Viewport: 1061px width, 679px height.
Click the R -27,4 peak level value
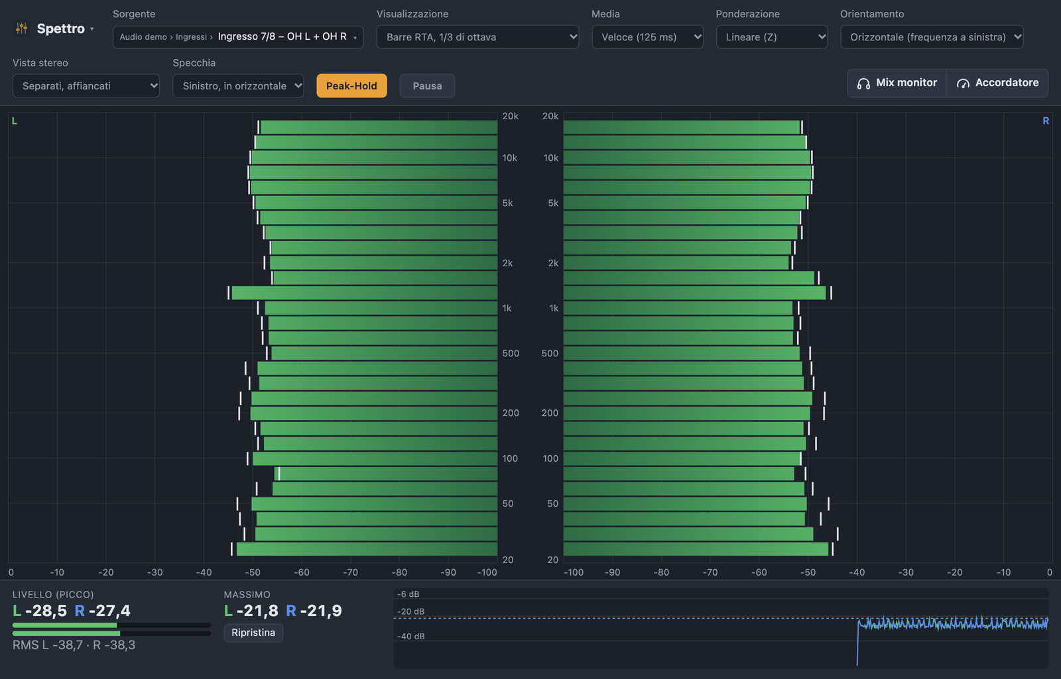[x=103, y=611]
